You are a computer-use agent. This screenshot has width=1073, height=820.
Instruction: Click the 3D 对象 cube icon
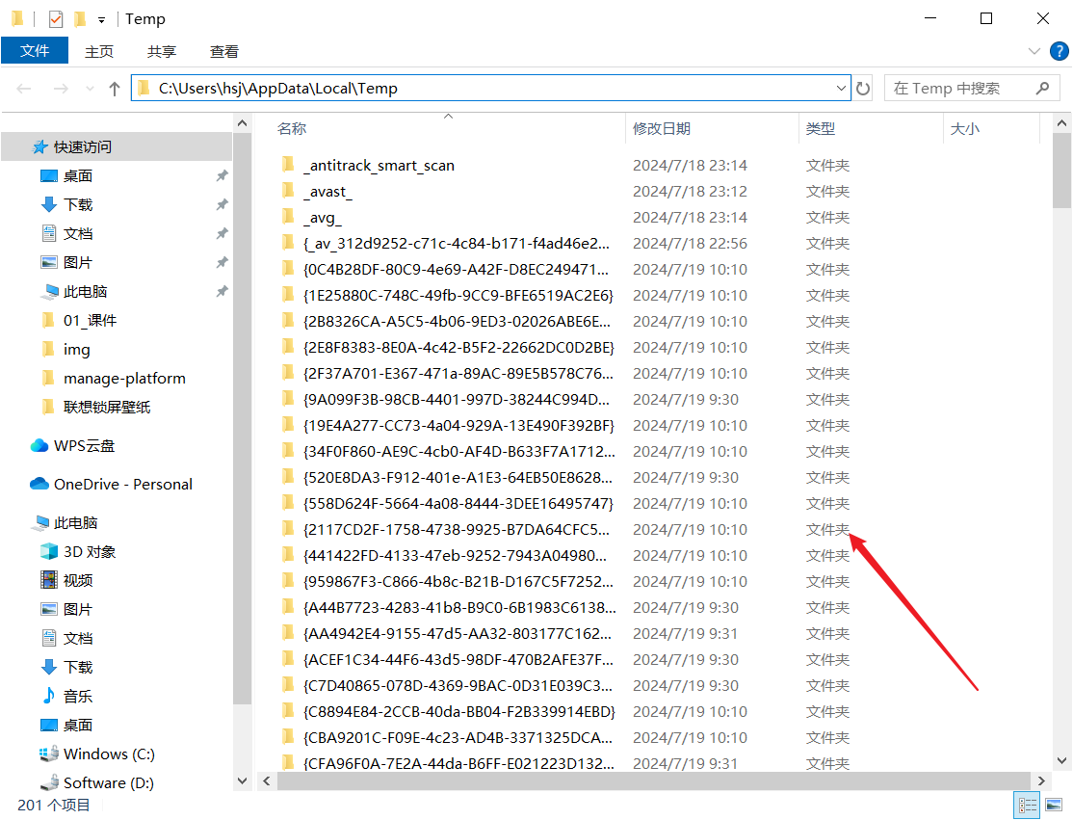pos(49,551)
